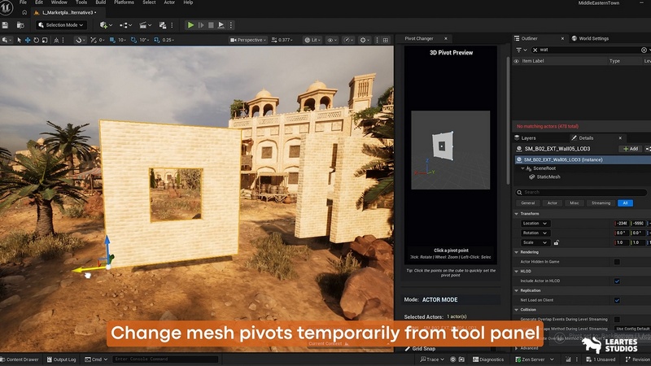Viewport: 651px width, 366px height.
Task: Open the Content Drawer
Action: tap(20, 359)
